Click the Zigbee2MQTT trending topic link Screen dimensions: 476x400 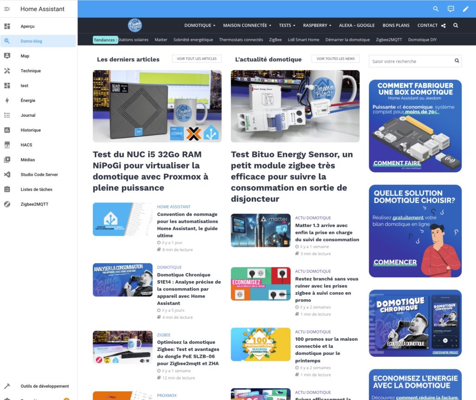click(x=389, y=40)
